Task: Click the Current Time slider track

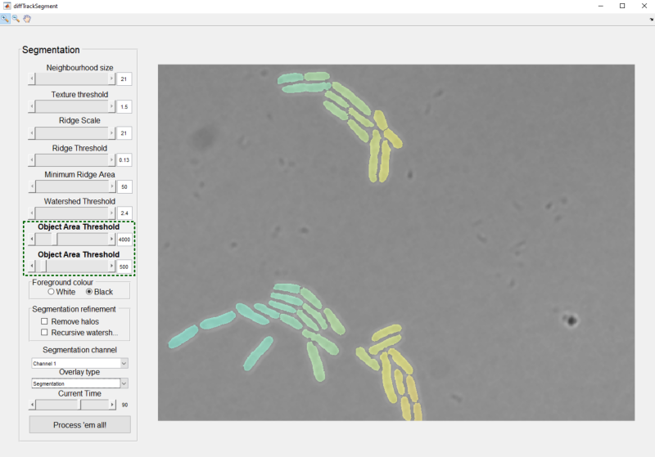Action: (x=72, y=405)
